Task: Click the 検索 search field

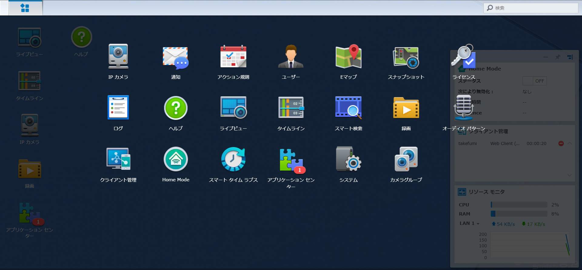Action: coord(531,8)
